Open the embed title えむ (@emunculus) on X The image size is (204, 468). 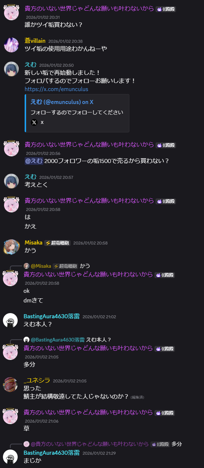[x=62, y=102]
